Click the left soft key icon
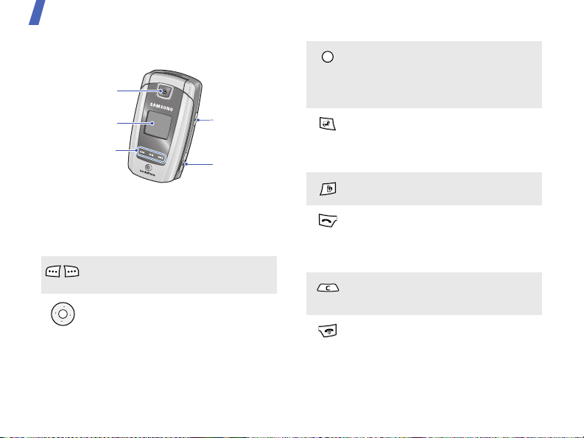584x438 pixels. pyautogui.click(x=53, y=272)
